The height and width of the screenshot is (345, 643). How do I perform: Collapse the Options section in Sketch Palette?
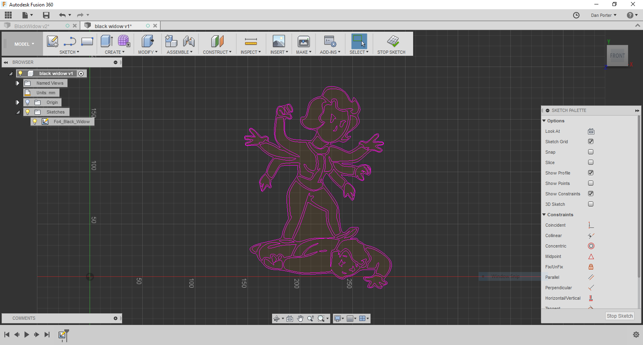tap(544, 121)
